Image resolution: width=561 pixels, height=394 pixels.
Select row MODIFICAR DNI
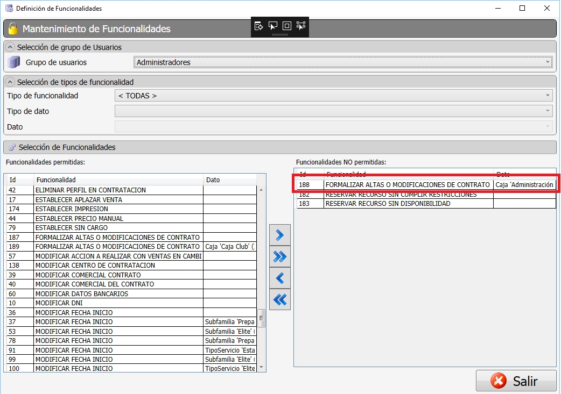coord(132,303)
